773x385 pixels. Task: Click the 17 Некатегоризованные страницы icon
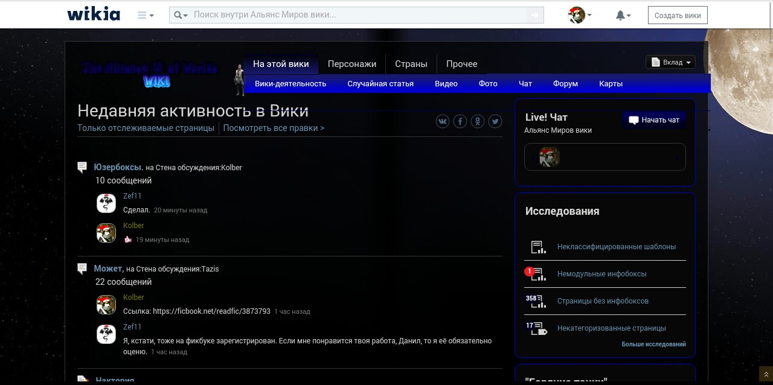[536, 328]
